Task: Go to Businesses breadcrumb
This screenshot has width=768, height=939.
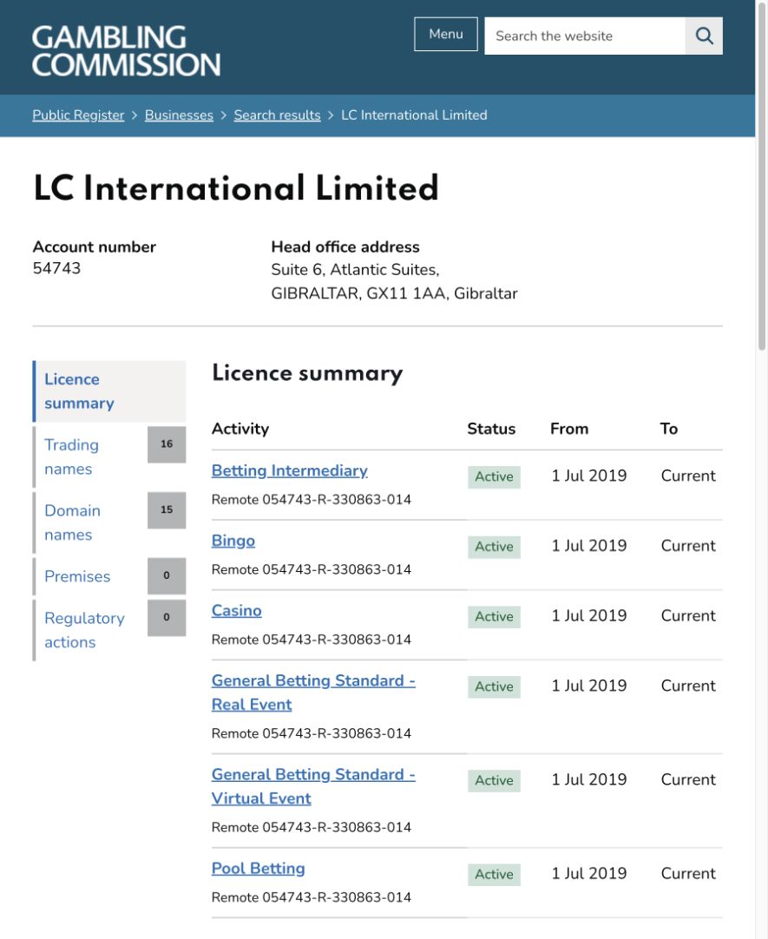Action: (x=179, y=115)
